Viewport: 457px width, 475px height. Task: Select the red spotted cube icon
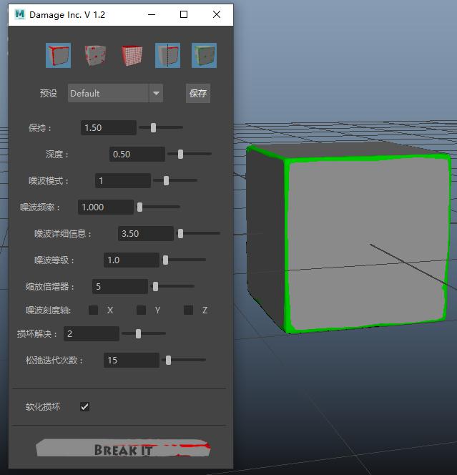click(x=94, y=55)
